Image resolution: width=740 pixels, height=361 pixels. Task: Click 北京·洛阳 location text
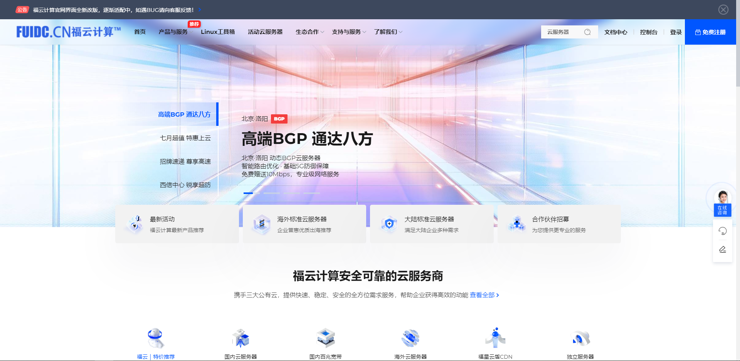(254, 119)
